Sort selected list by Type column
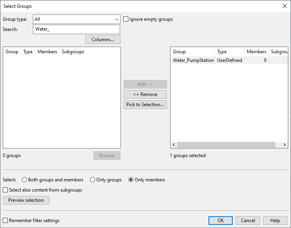291x228 pixels. (x=229, y=52)
